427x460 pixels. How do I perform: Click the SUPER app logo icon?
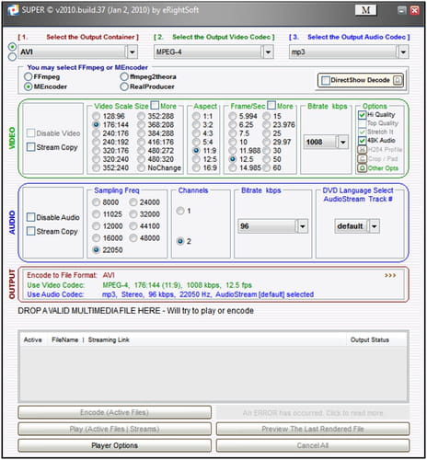click(13, 10)
